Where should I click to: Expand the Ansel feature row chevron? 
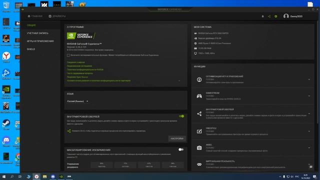tap(309, 148)
